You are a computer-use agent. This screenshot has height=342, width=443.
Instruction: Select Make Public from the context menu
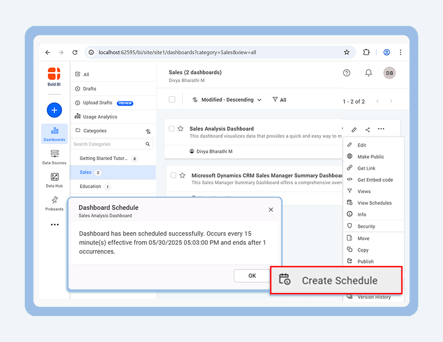click(374, 157)
